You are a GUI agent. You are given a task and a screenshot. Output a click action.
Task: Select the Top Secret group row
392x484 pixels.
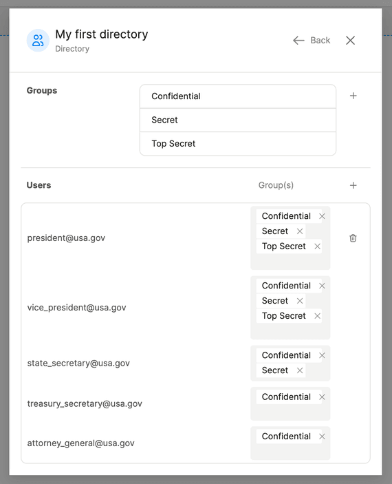coord(238,144)
